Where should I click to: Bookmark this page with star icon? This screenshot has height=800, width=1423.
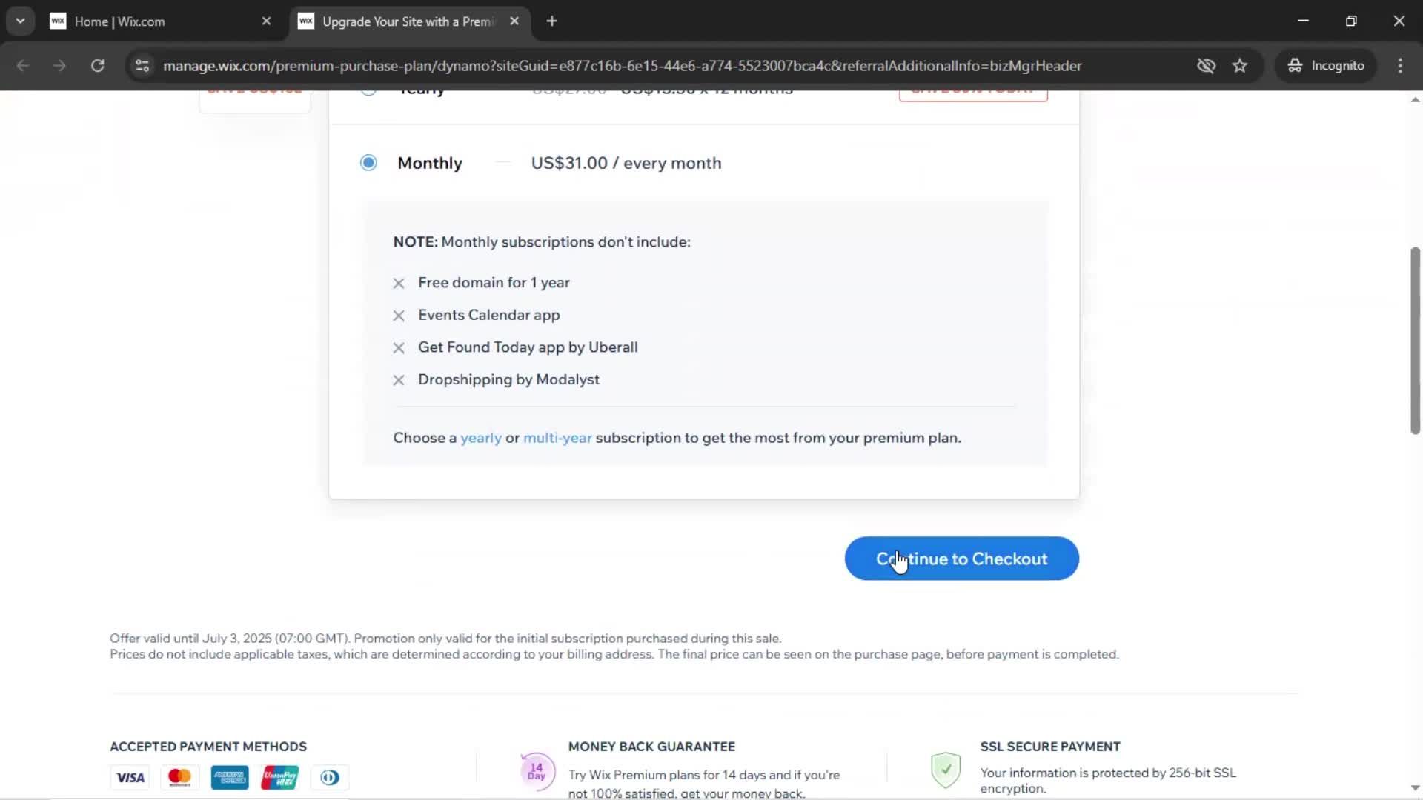(x=1240, y=66)
